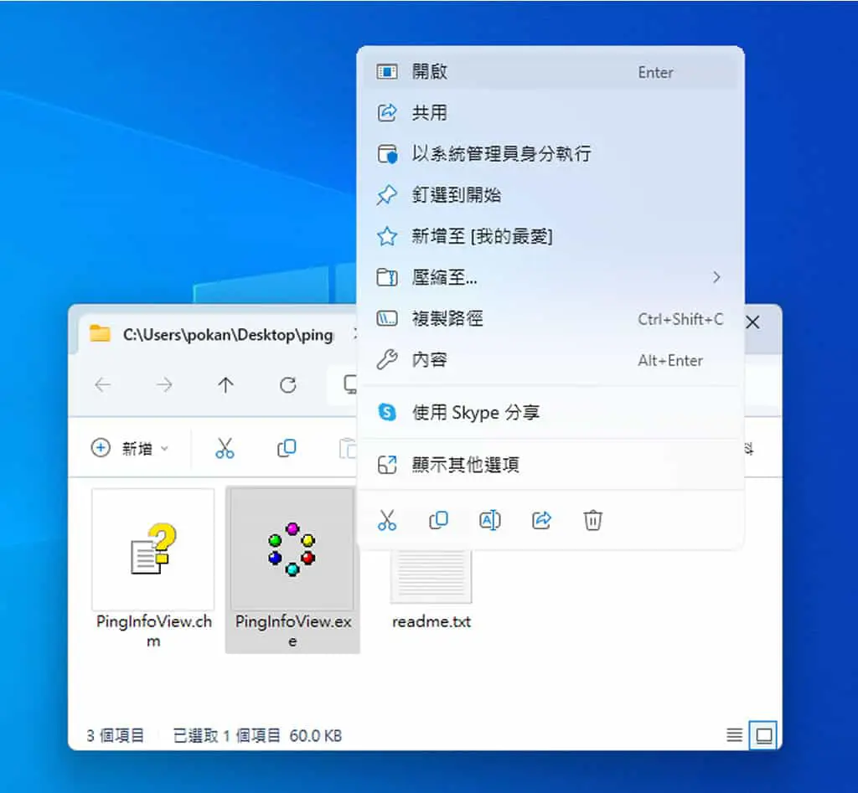
Task: Click the refresh button in Explorer
Action: click(x=288, y=385)
